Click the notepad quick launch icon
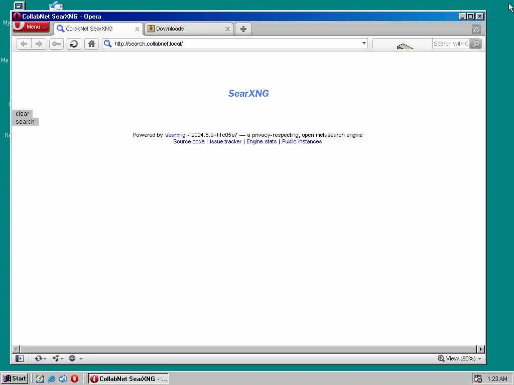This screenshot has width=514, height=385. 40,379
